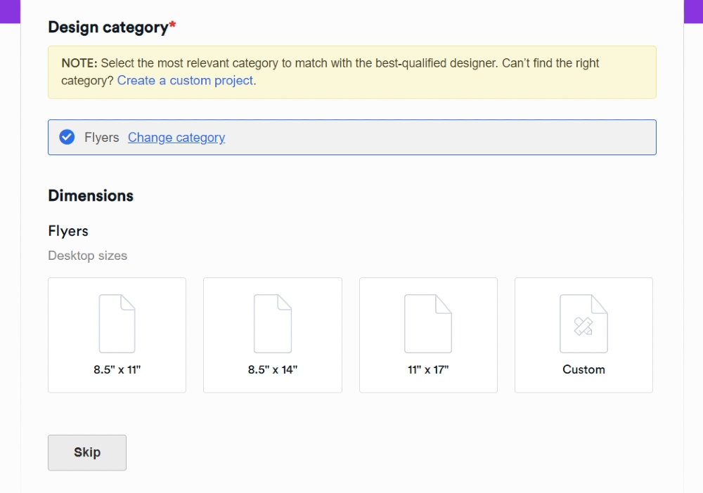Open the Change category link
The image size is (703, 493).
point(176,138)
